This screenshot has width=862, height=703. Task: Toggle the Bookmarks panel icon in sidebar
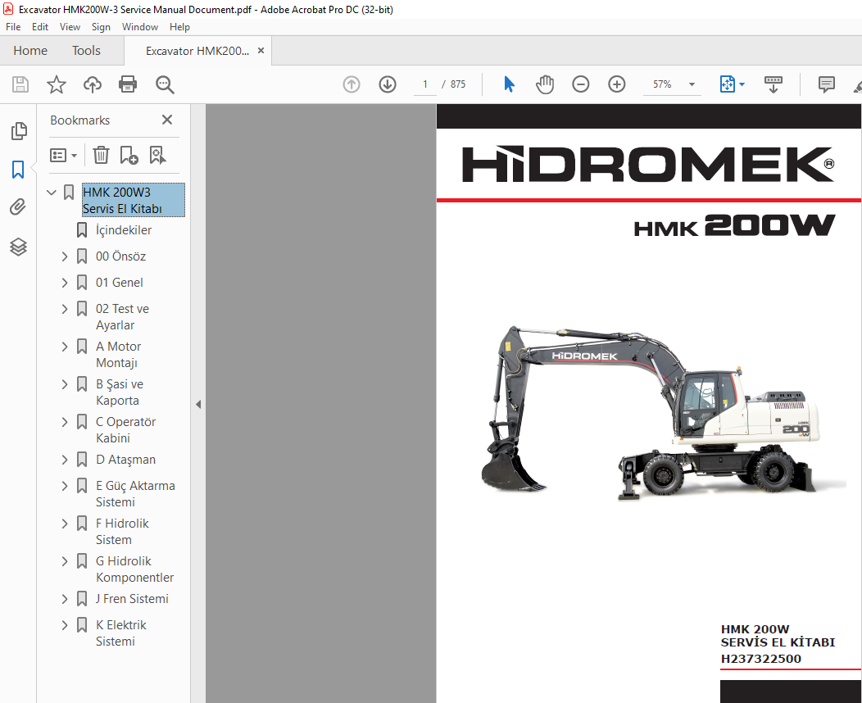18,170
